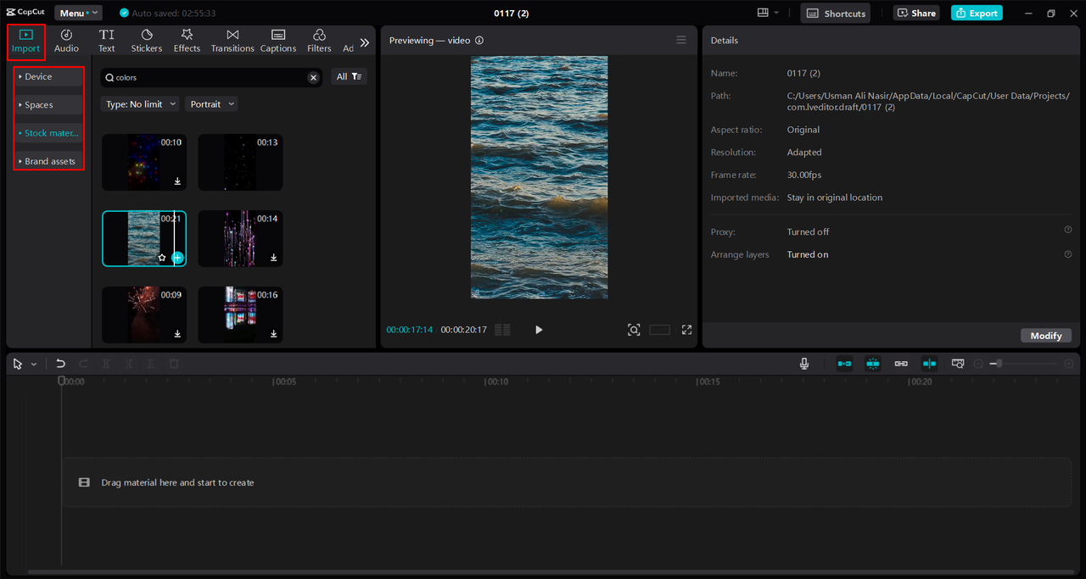Expand the Spaces category
1086x579 pixels.
pyautogui.click(x=48, y=105)
